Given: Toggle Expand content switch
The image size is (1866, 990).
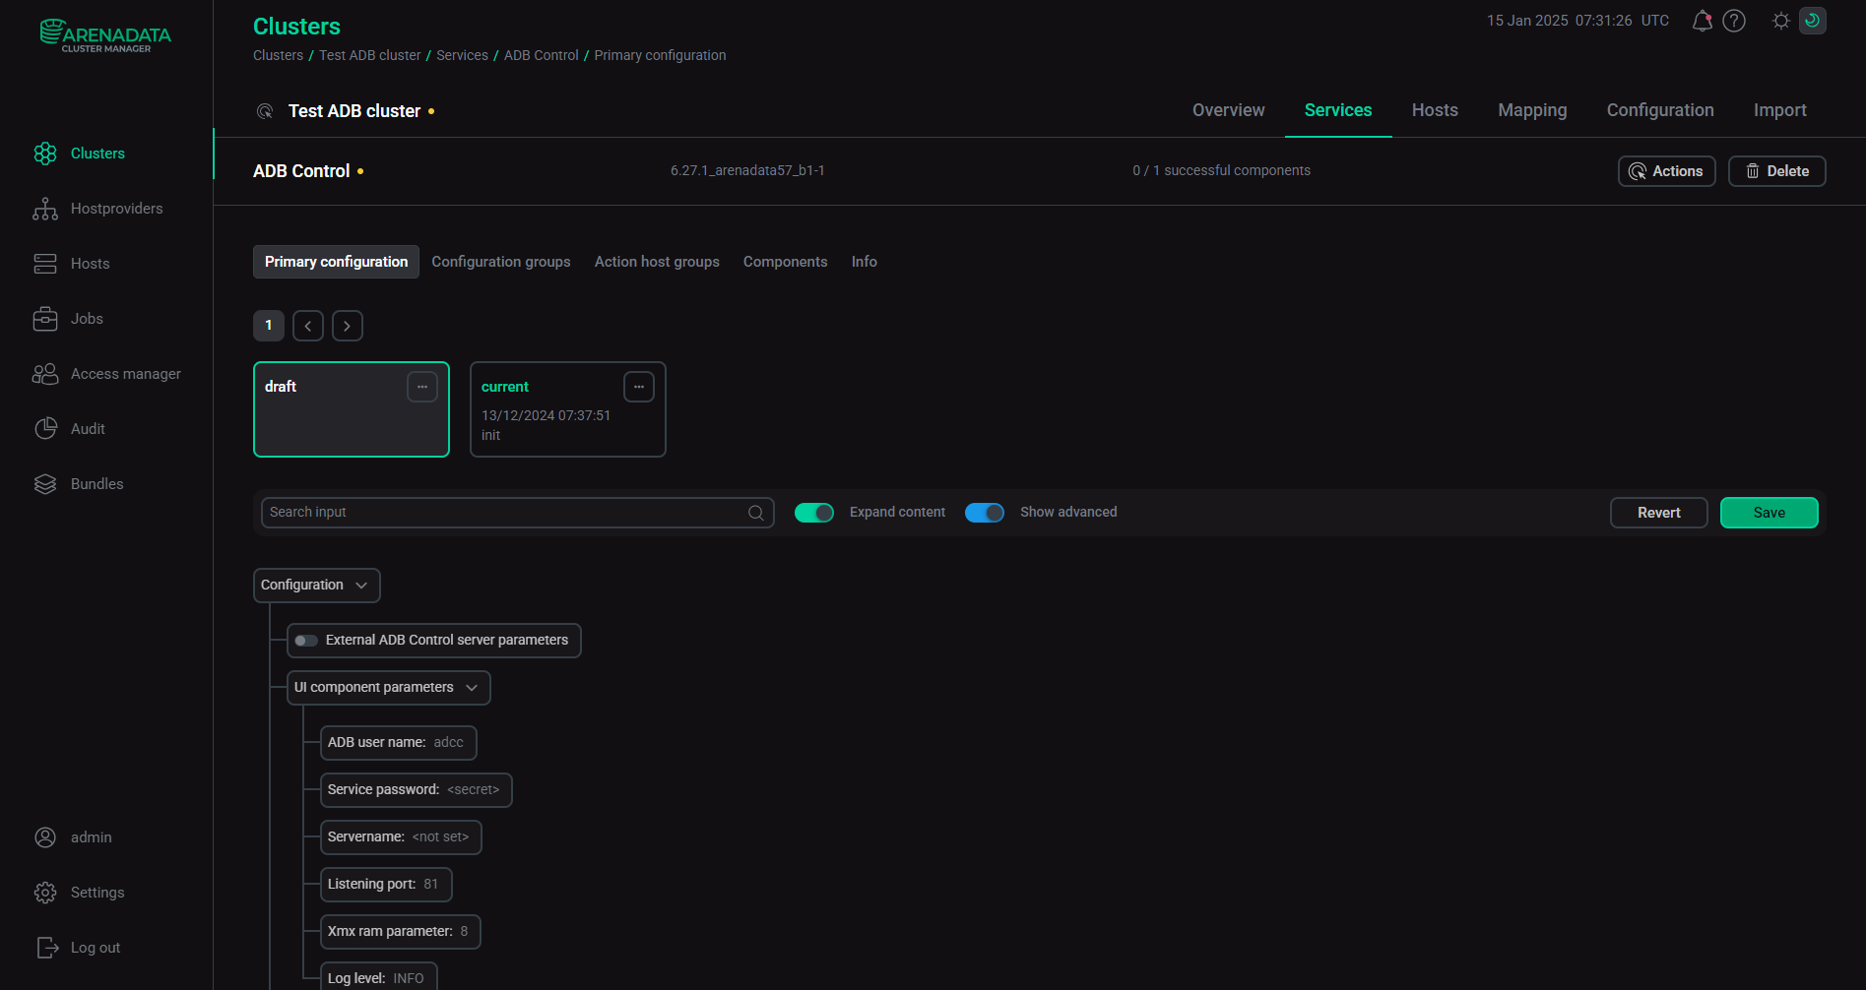Looking at the screenshot, I should pyautogui.click(x=814, y=513).
